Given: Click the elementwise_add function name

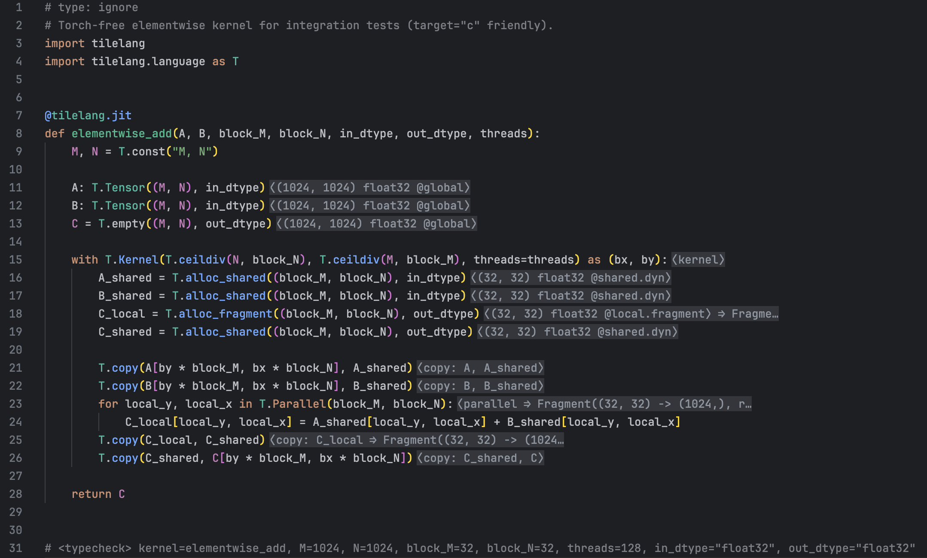Looking at the screenshot, I should pos(122,133).
